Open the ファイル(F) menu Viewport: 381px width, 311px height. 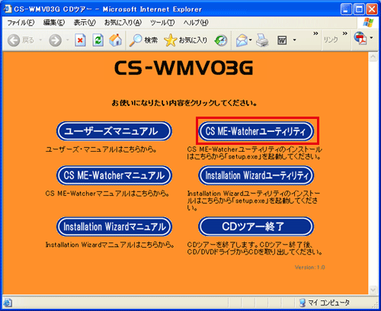21,23
